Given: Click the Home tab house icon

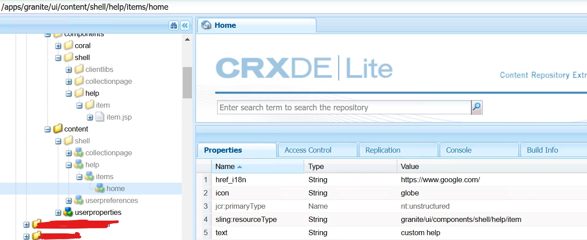Looking at the screenshot, I should tap(206, 25).
